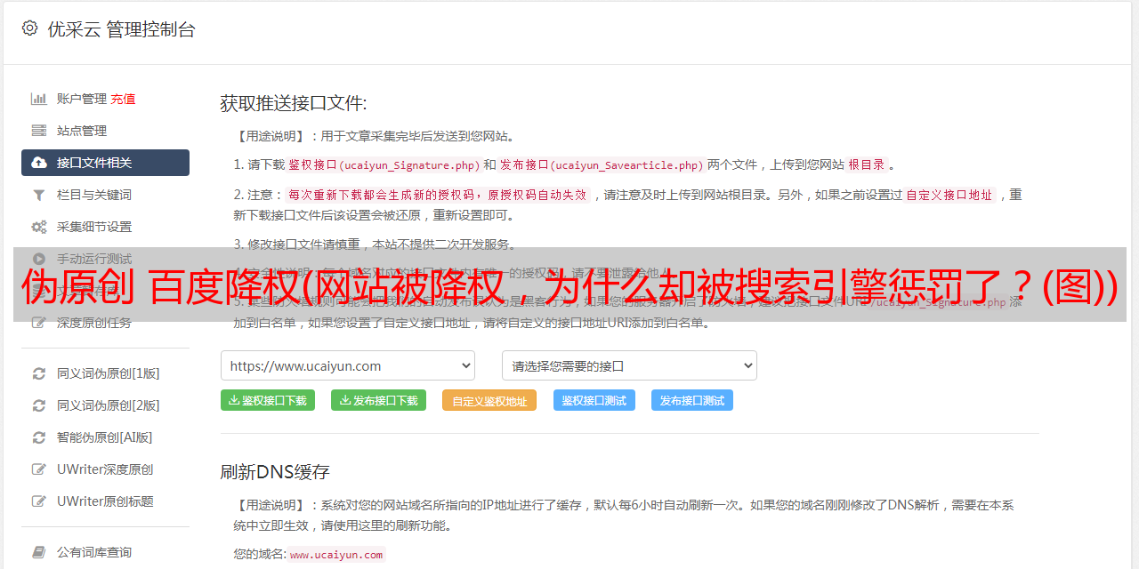The height and width of the screenshot is (569, 1139).
Task: Open 智能伪原创[AI版] tool
Action: point(105,437)
